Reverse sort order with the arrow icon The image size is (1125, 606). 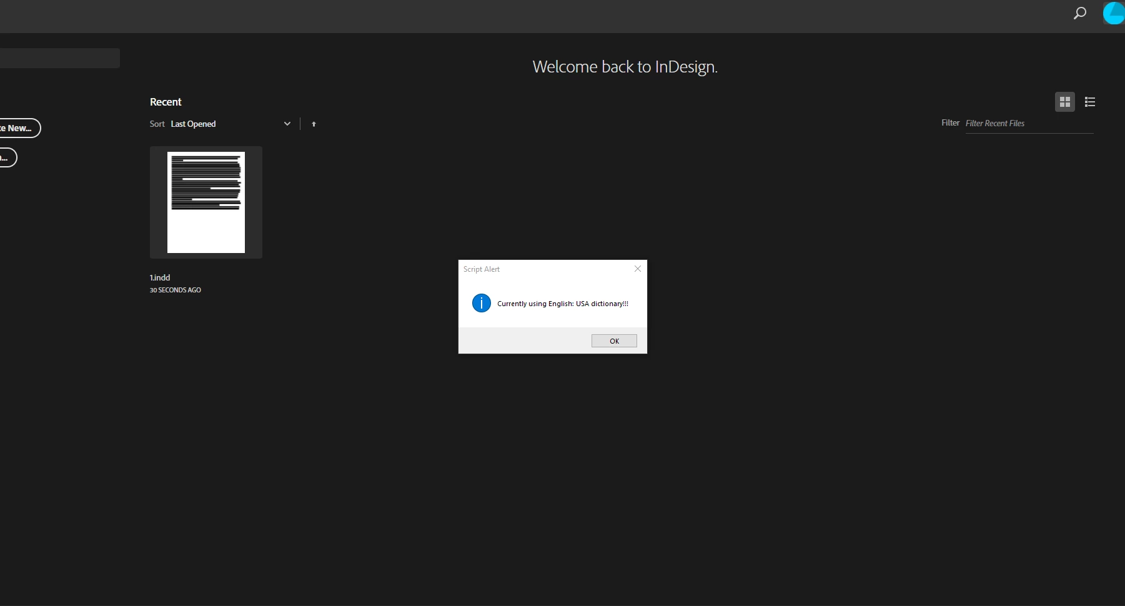pyautogui.click(x=314, y=124)
